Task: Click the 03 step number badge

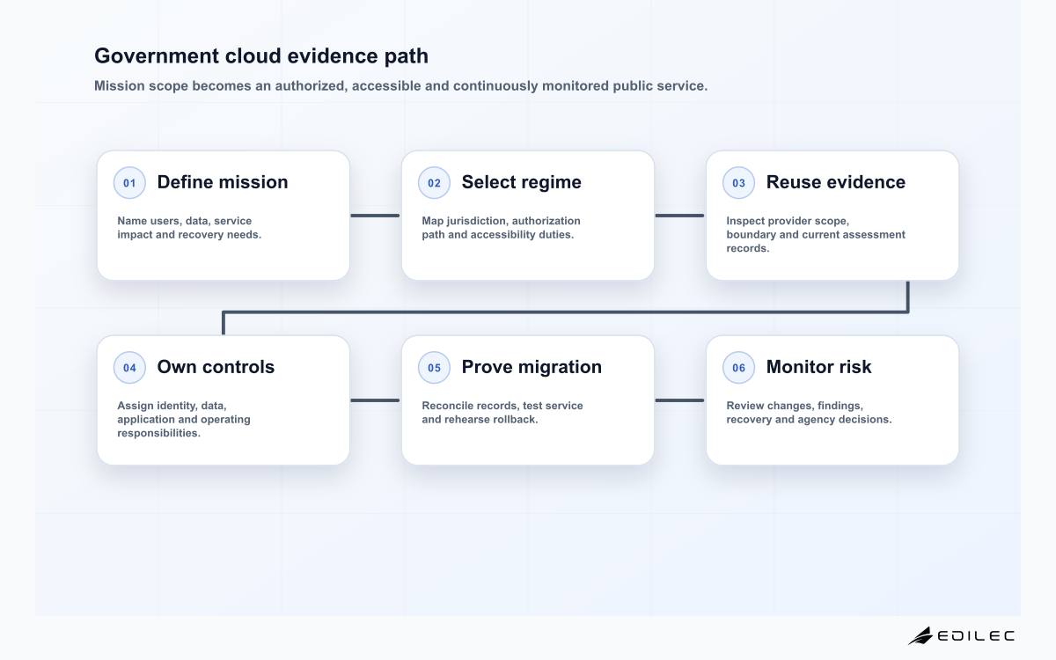Action: pos(738,183)
